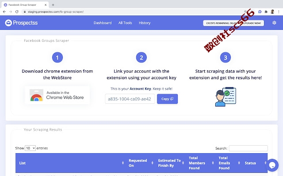
Task: Click the table Search field
Action: pos(248,148)
